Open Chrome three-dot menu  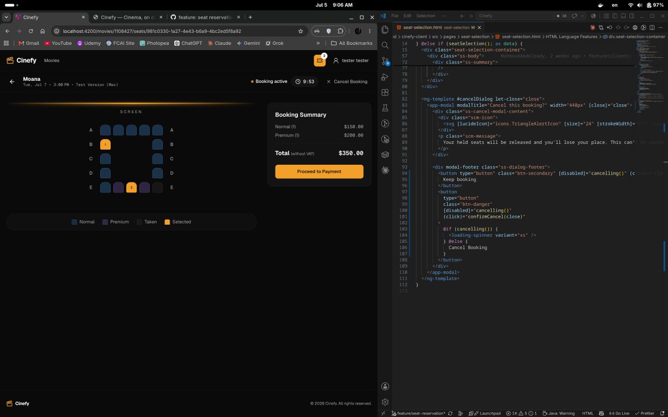370,31
